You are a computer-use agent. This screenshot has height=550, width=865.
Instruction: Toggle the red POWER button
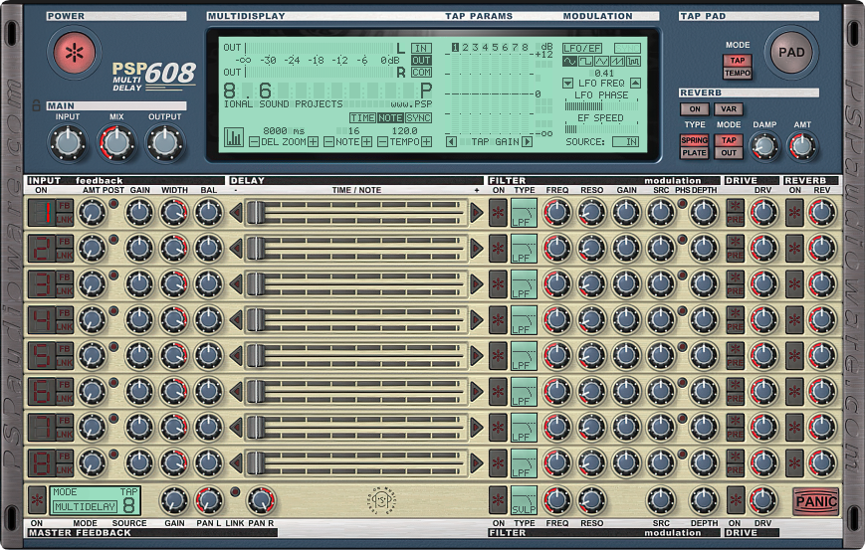click(x=74, y=53)
